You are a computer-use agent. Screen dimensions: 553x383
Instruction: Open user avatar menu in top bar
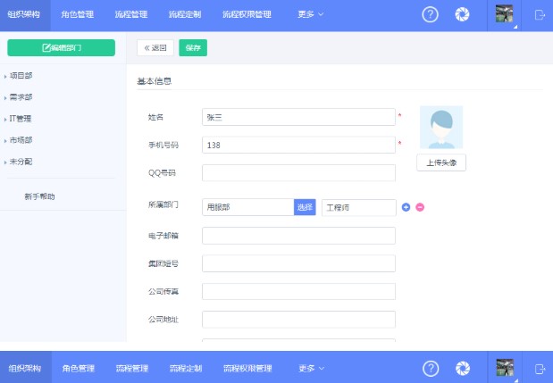click(504, 14)
